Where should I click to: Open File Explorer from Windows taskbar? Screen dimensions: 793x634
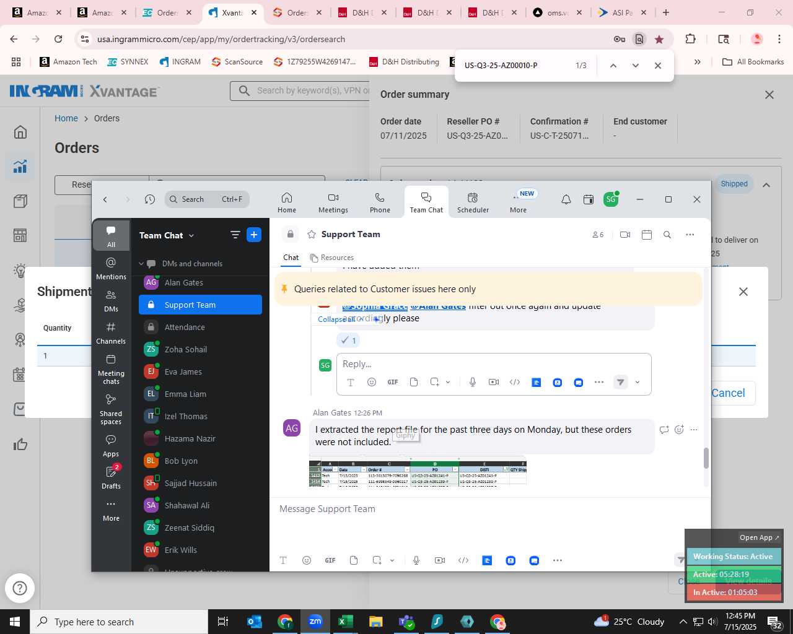(376, 622)
